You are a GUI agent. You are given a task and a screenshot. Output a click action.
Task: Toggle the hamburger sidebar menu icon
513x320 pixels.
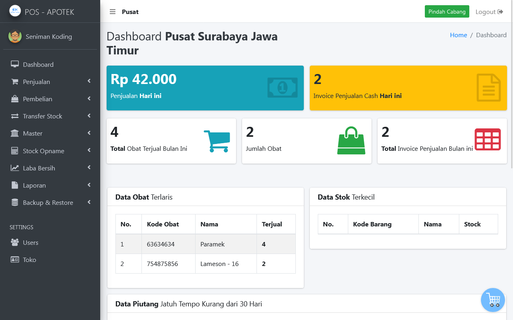tap(113, 12)
